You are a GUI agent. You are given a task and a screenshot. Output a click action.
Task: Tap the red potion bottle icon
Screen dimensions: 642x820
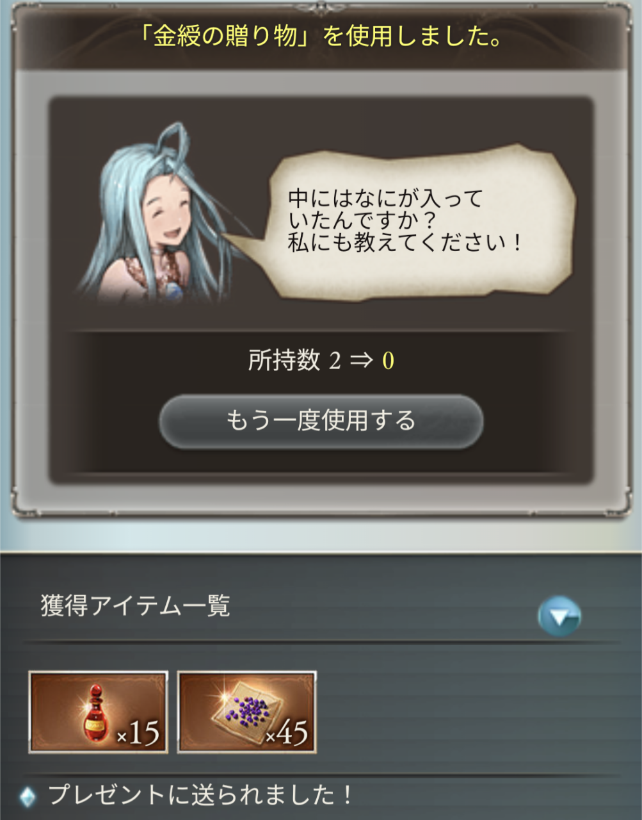click(95, 711)
